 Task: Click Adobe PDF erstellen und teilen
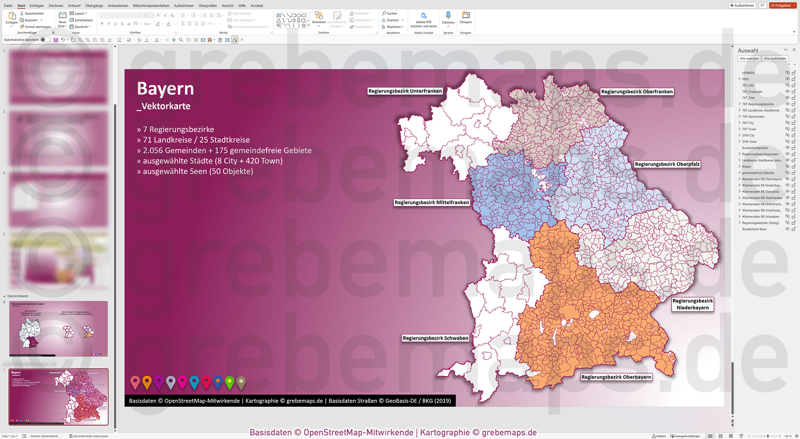tap(424, 20)
